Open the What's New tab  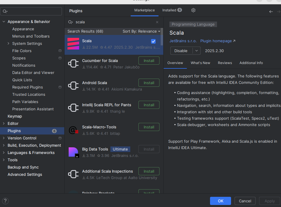tap(200, 63)
